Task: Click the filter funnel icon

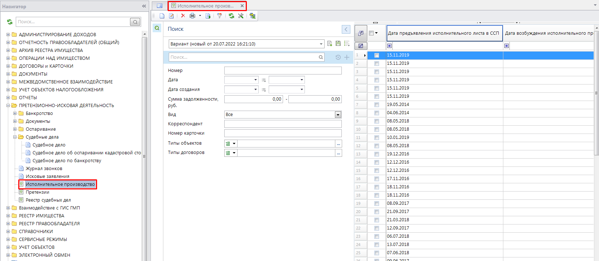Action: point(219,16)
